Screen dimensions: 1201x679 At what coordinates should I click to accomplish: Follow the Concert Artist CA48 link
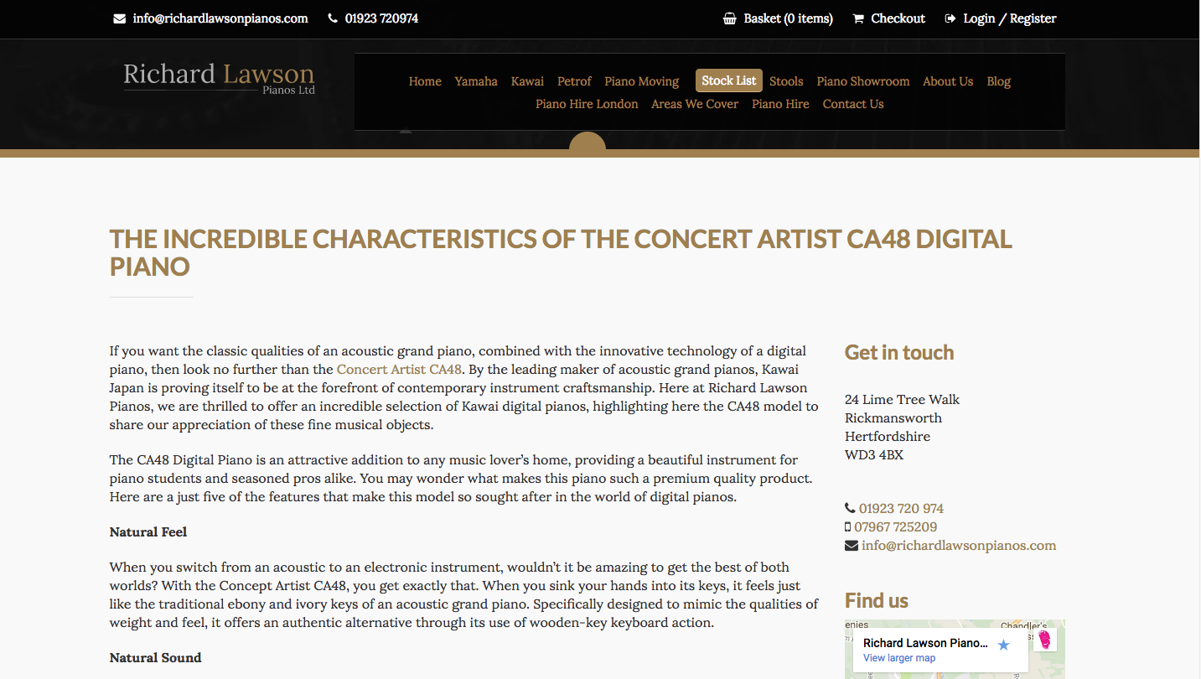click(399, 369)
